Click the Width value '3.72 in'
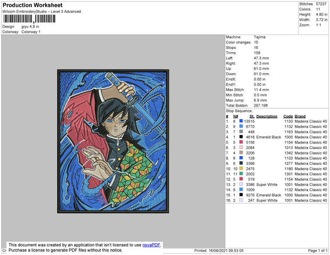 [x=322, y=20]
